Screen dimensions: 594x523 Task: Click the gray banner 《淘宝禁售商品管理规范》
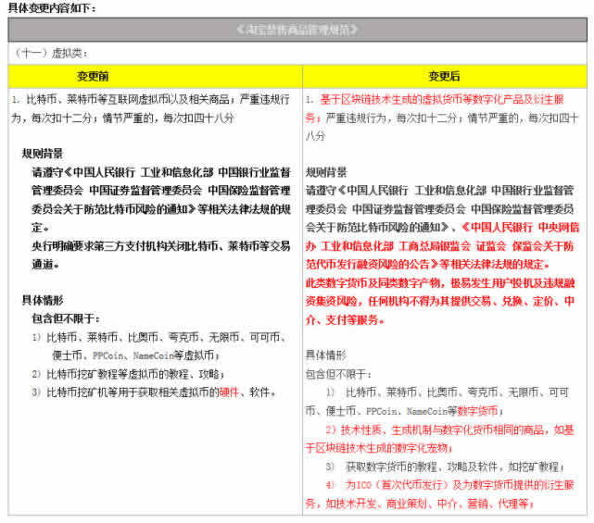point(297,30)
